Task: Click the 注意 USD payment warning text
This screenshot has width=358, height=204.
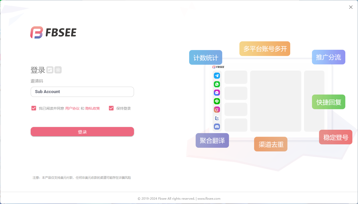Action: 82,178
